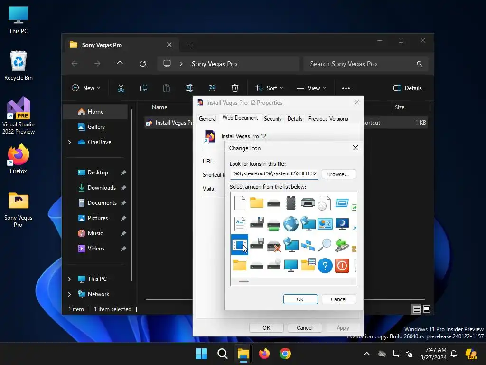The height and width of the screenshot is (365, 486).
Task: Expand the OneDrive tree node
Action: 69,142
